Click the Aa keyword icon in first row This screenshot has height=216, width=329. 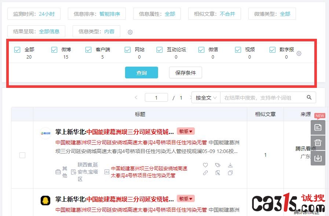click(107, 172)
